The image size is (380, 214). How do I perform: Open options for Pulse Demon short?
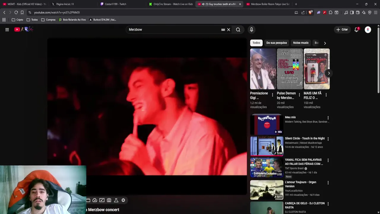click(299, 95)
